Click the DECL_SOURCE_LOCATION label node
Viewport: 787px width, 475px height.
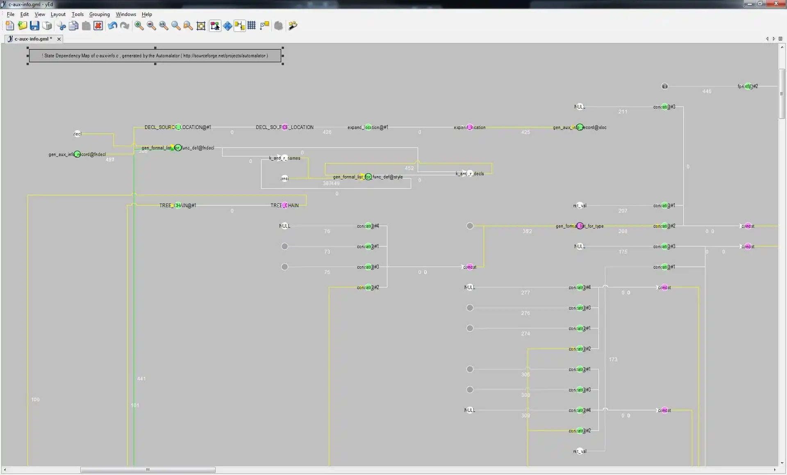pyautogui.click(x=284, y=127)
